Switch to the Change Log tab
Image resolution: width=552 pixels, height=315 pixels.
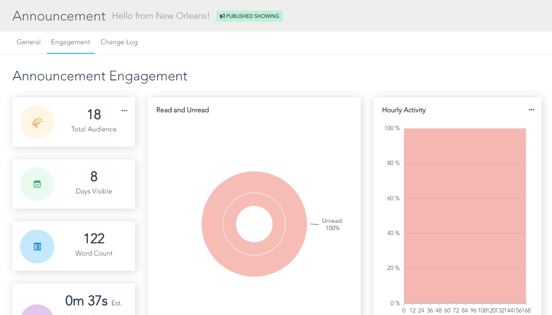(x=119, y=42)
